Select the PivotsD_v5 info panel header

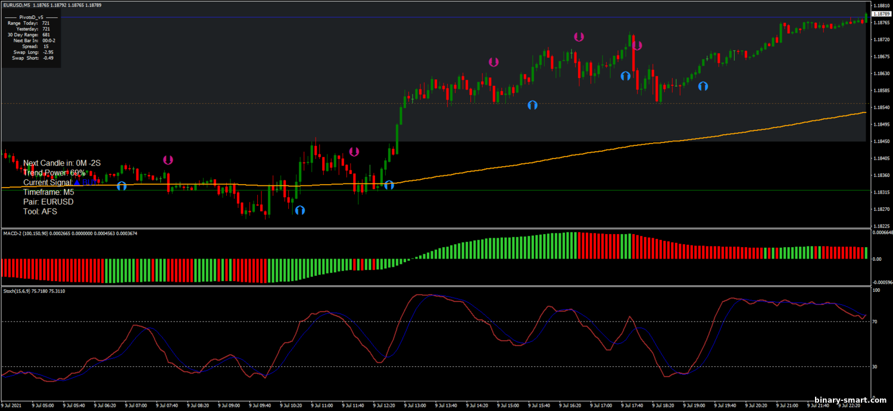click(30, 17)
